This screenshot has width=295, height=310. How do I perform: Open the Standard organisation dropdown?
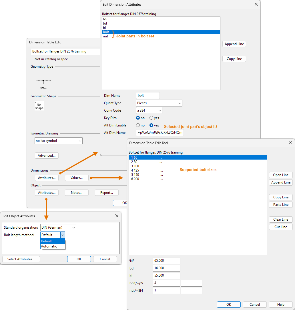(58, 228)
